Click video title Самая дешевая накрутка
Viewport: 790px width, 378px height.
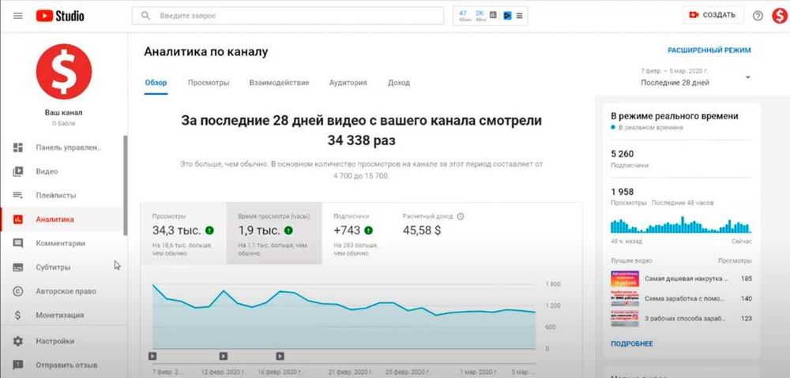coord(687,279)
